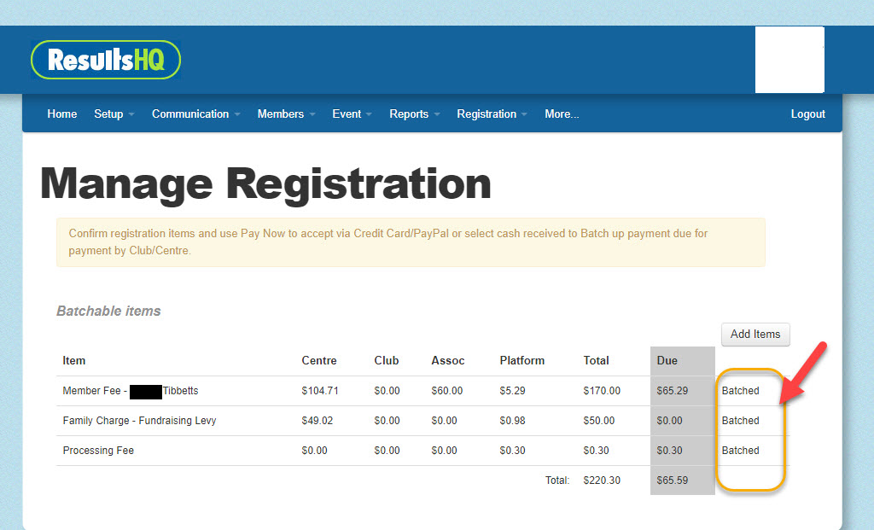Click the Logout link
The height and width of the screenshot is (530, 874).
pos(807,114)
